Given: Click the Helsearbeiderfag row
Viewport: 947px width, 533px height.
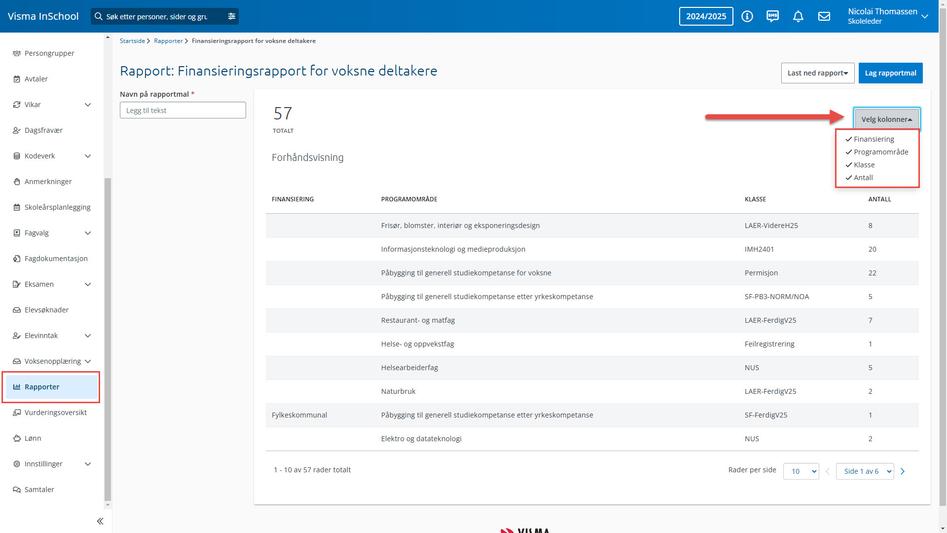Looking at the screenshot, I should pos(592,368).
